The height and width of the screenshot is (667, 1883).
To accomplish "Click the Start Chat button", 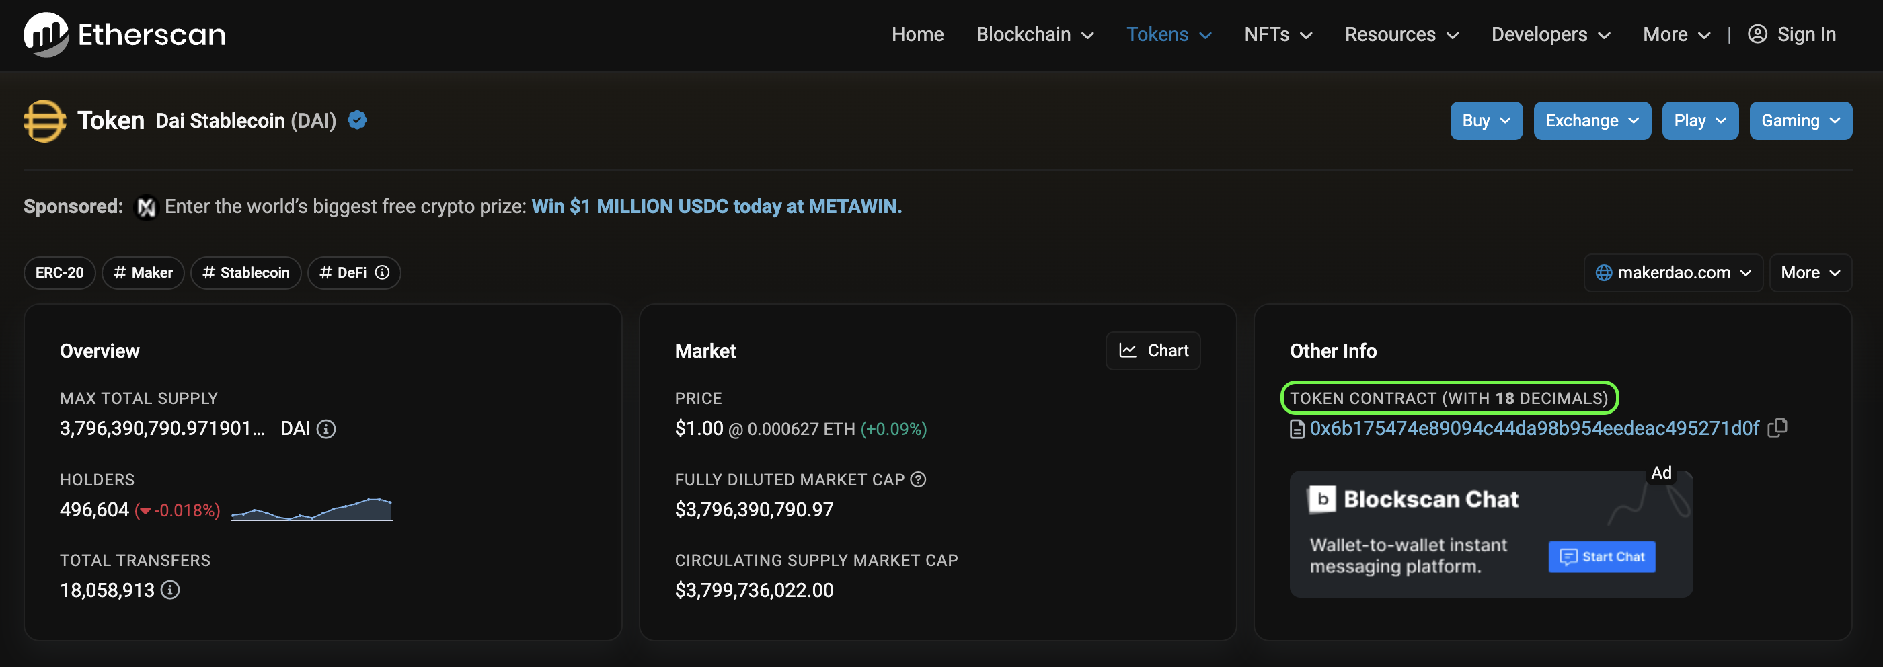I will click(1602, 557).
